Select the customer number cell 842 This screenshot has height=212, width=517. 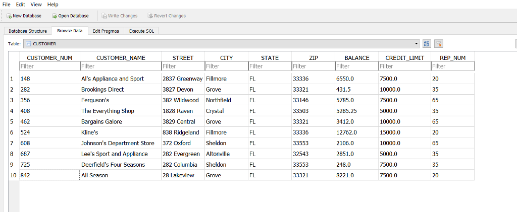point(49,175)
